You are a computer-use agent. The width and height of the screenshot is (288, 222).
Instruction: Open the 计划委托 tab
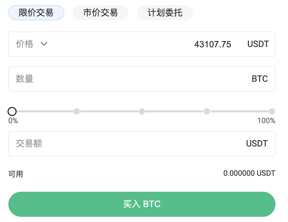(x=165, y=13)
